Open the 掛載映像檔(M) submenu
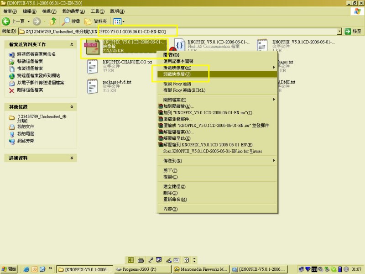Screen dimensions: 365x274 (217, 68)
